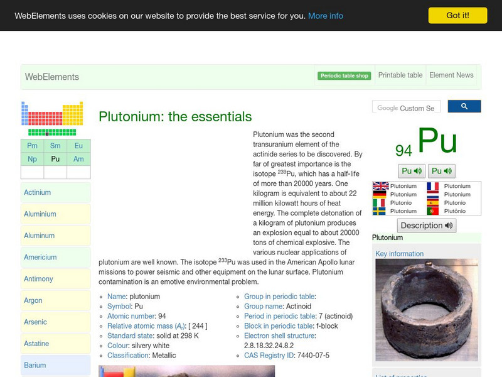The image size is (502, 377).
Task: Switch to the Printable table page
Action: (x=400, y=75)
